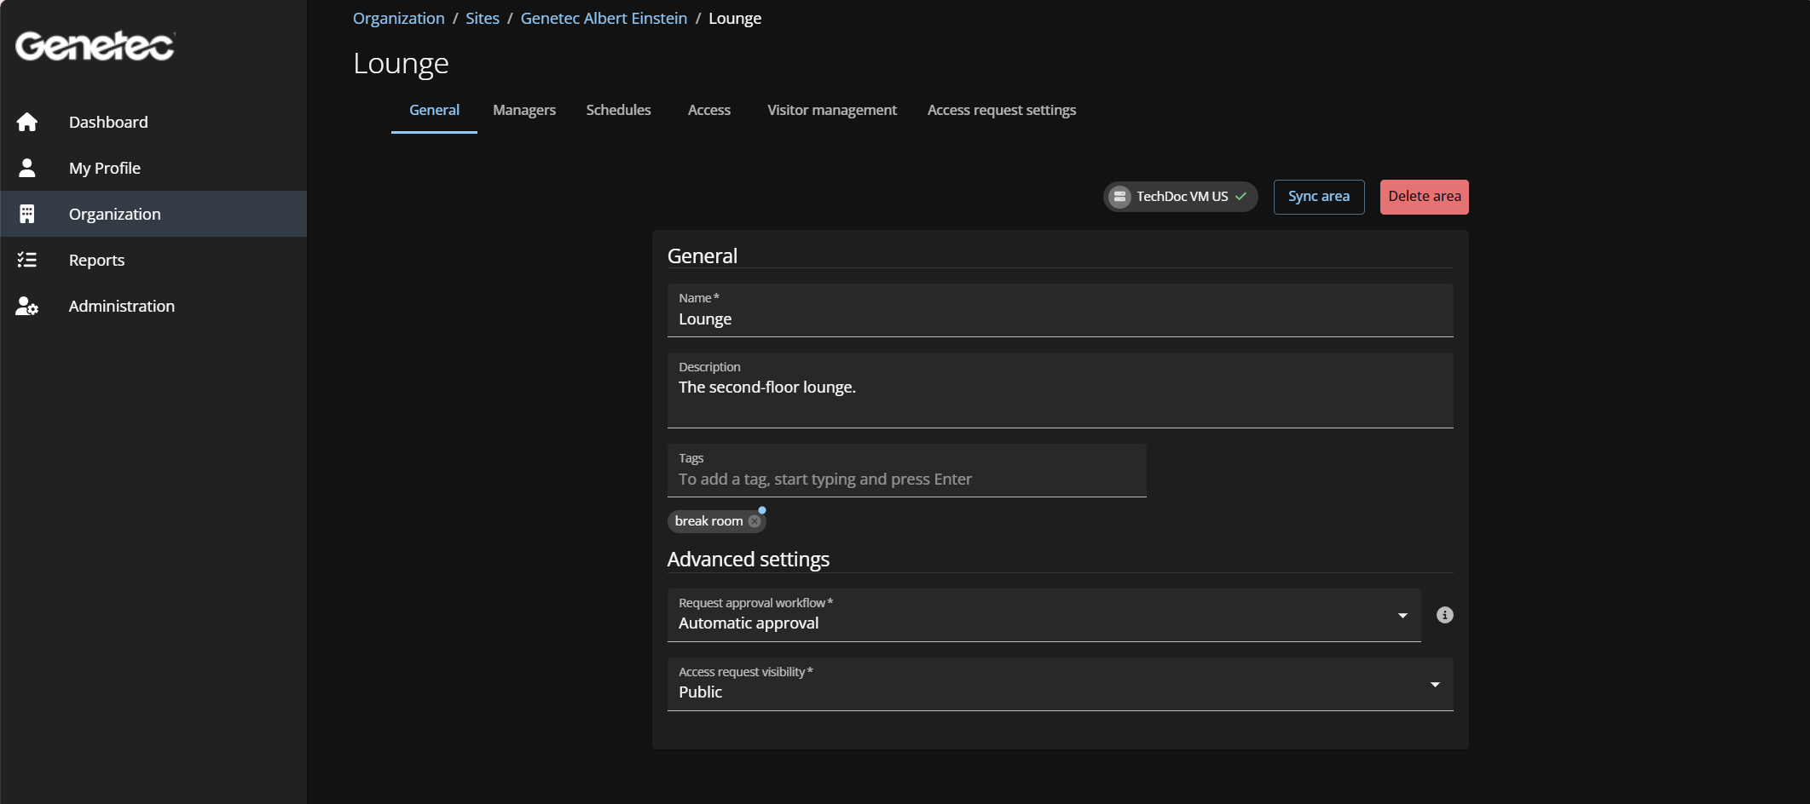Click the Administration user-gear icon
Viewport: 1810px width, 804px height.
click(27, 307)
